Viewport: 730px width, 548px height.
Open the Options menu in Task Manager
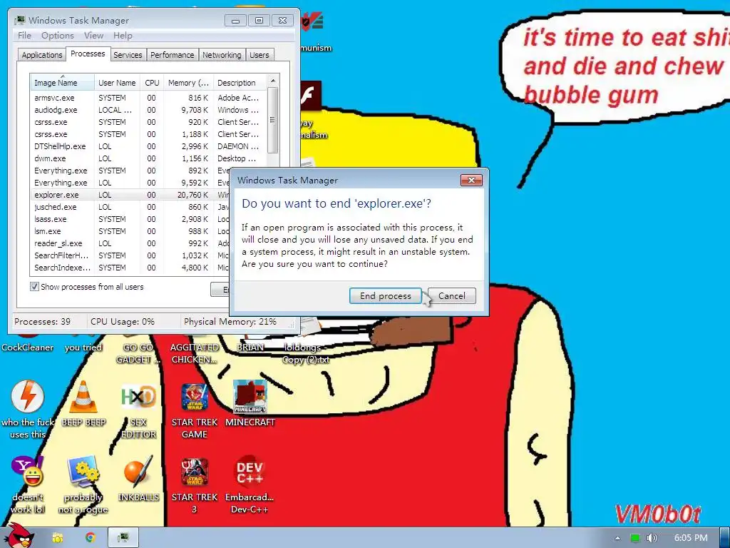58,36
